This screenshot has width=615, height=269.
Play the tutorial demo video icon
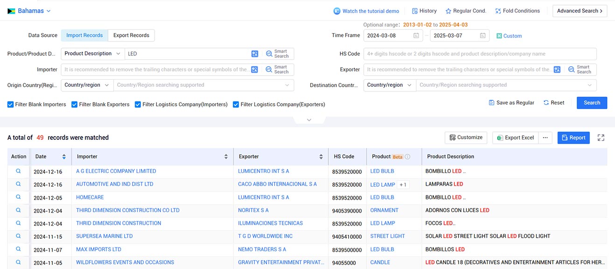coord(337,11)
